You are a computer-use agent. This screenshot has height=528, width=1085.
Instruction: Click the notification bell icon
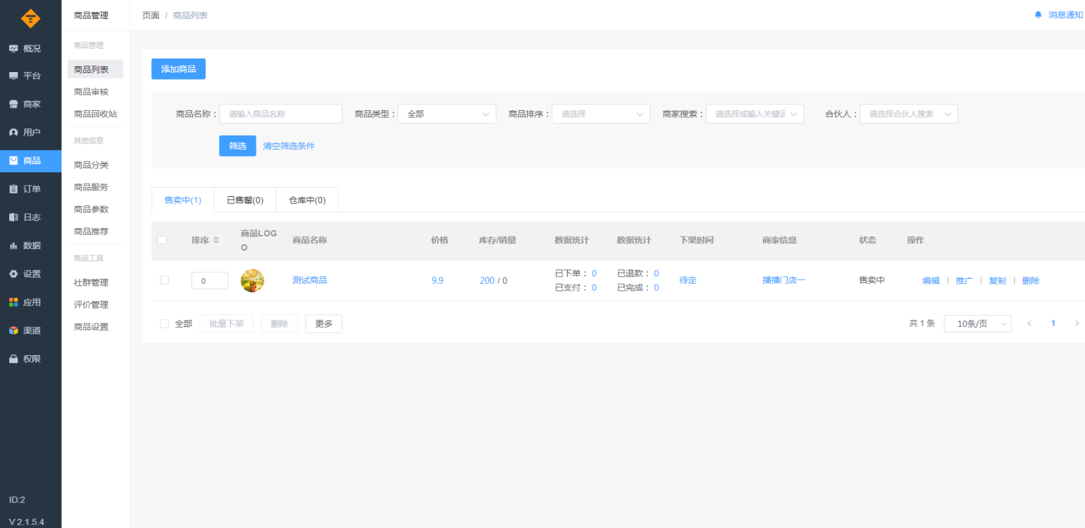click(1037, 14)
